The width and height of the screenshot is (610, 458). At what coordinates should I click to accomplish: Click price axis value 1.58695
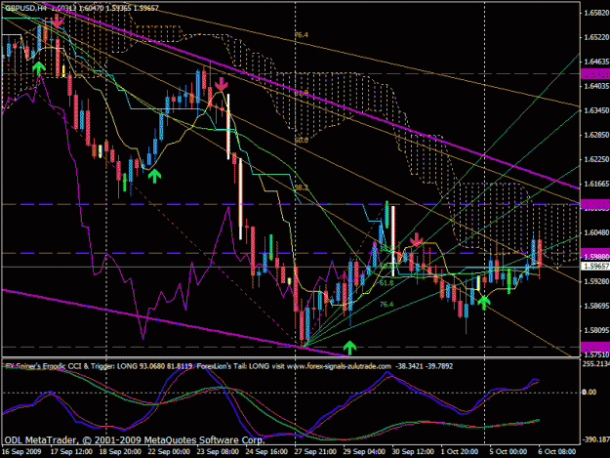pos(596,306)
